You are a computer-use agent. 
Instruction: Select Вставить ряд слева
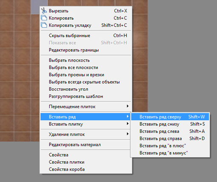coord(170,131)
